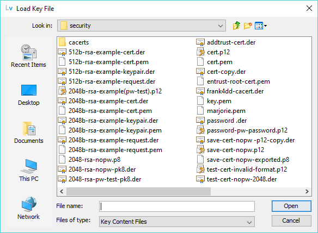
Task: Select password .der file name
Action: tap(227, 121)
